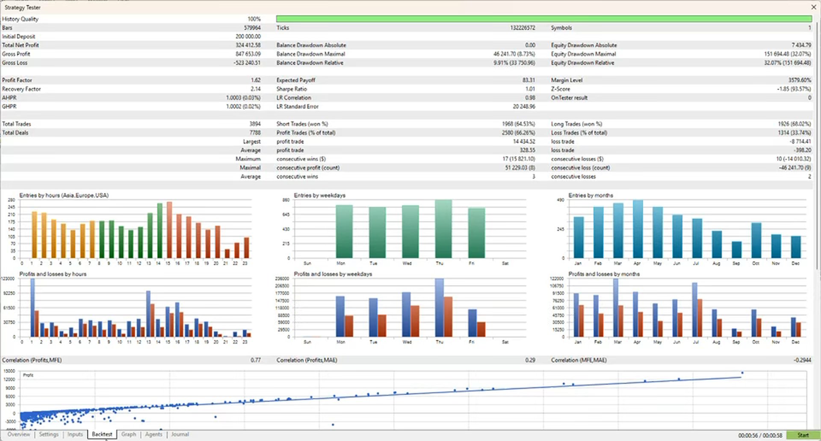Select the Balance Drawdown Maximal label
Screen dimensions: 821x441
[x=310, y=54]
